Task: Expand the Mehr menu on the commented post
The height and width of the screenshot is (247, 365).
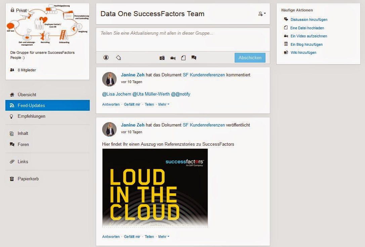Action: 164,104
